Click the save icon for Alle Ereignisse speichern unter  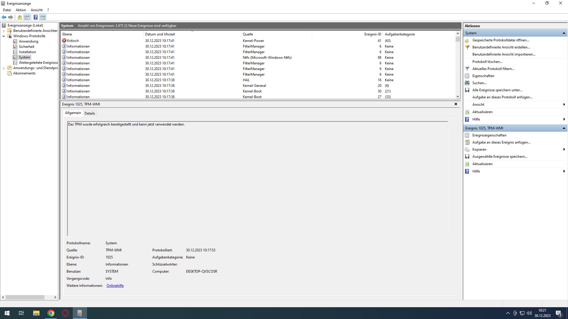pyautogui.click(x=467, y=90)
